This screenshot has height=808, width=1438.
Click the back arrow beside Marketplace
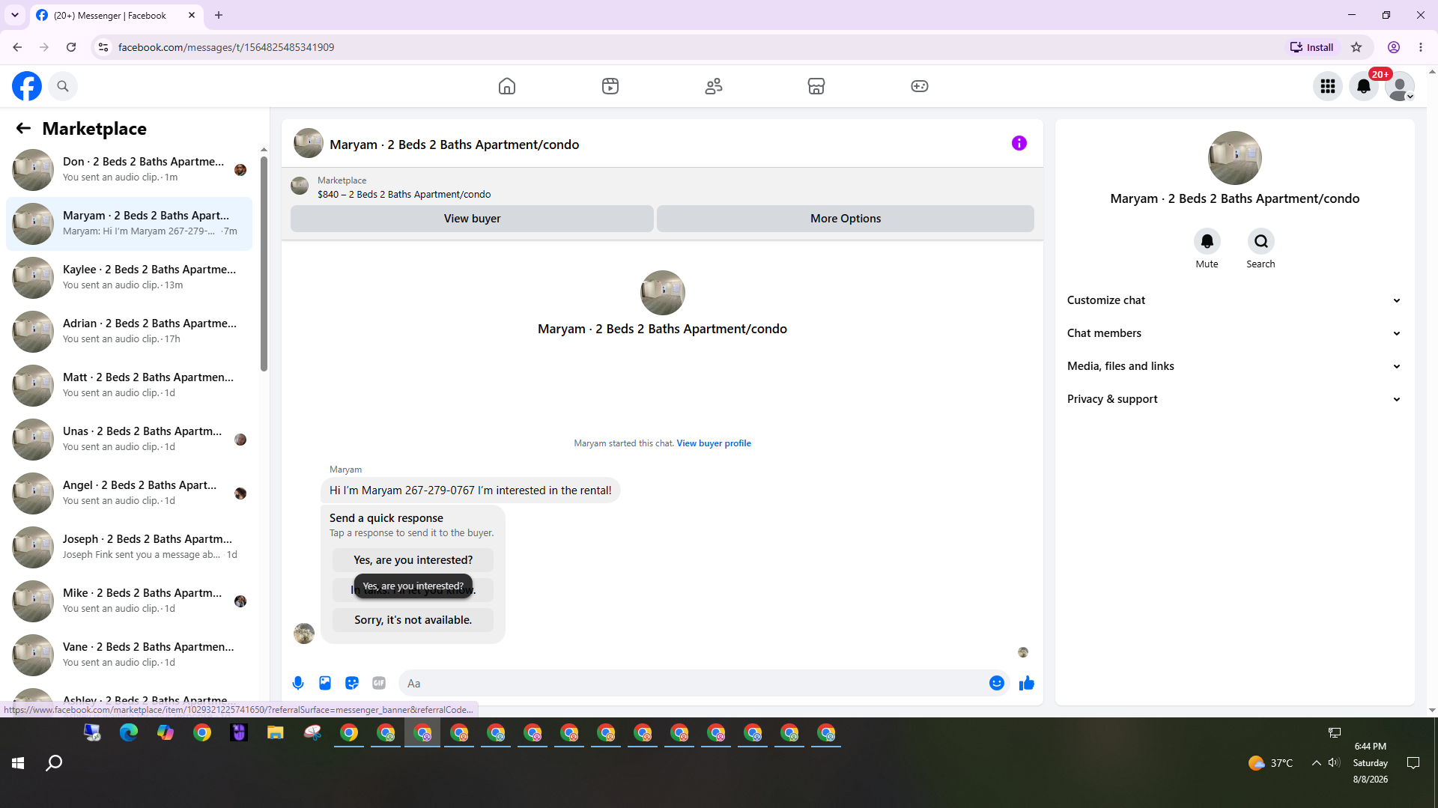coord(23,129)
